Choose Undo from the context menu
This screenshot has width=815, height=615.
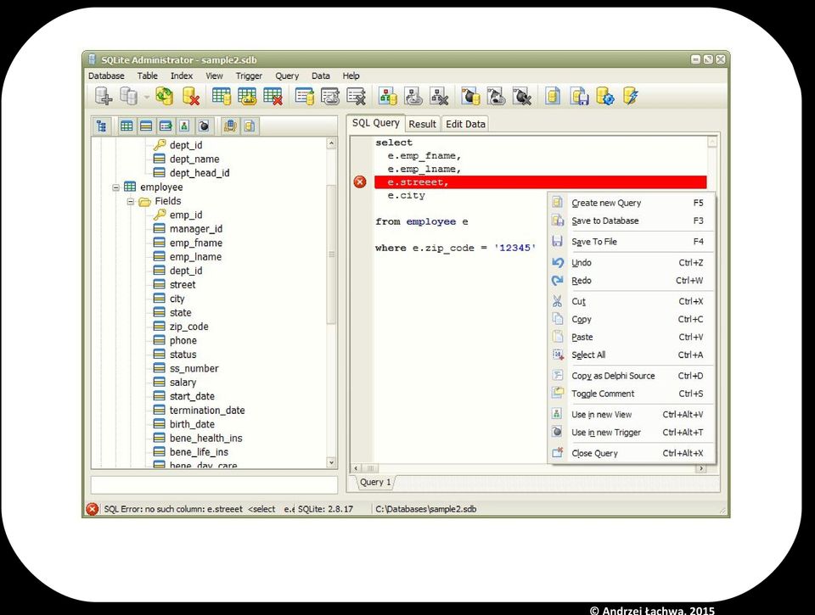632,263
